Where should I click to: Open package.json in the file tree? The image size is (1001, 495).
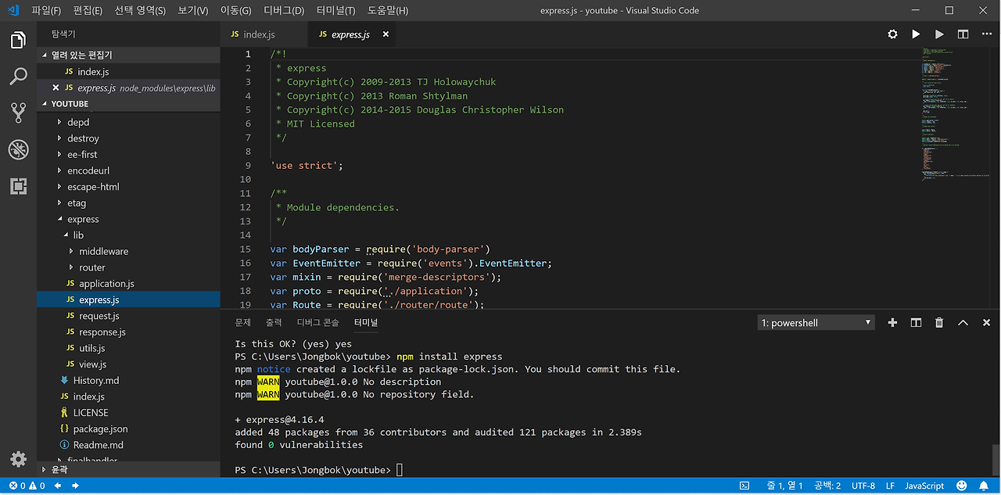coord(100,429)
